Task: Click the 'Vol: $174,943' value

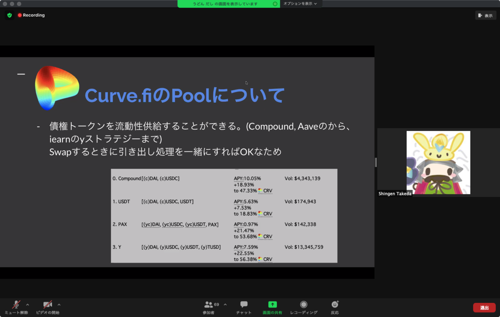Action: click(x=300, y=201)
